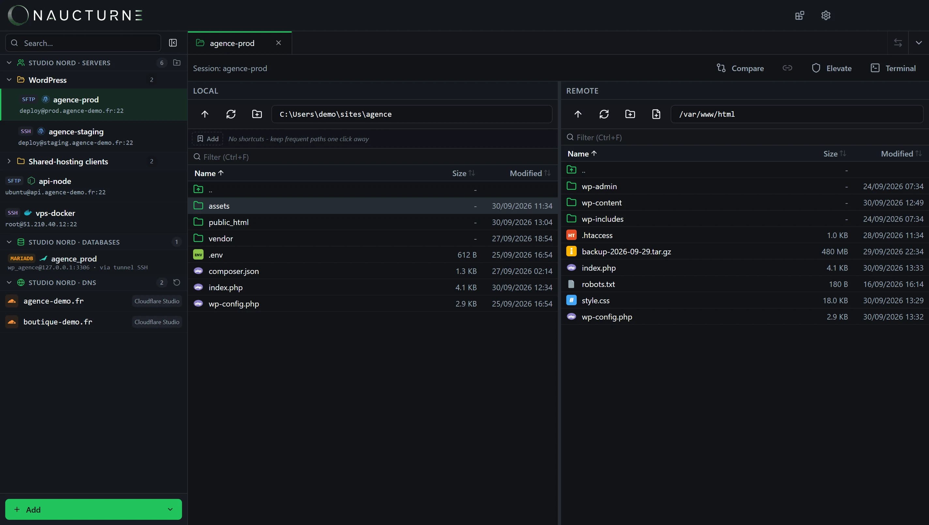Click the link icon beside Compare
Image resolution: width=929 pixels, height=525 pixels.
[x=787, y=68]
